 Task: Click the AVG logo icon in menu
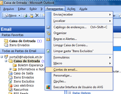[x=48, y=87]
